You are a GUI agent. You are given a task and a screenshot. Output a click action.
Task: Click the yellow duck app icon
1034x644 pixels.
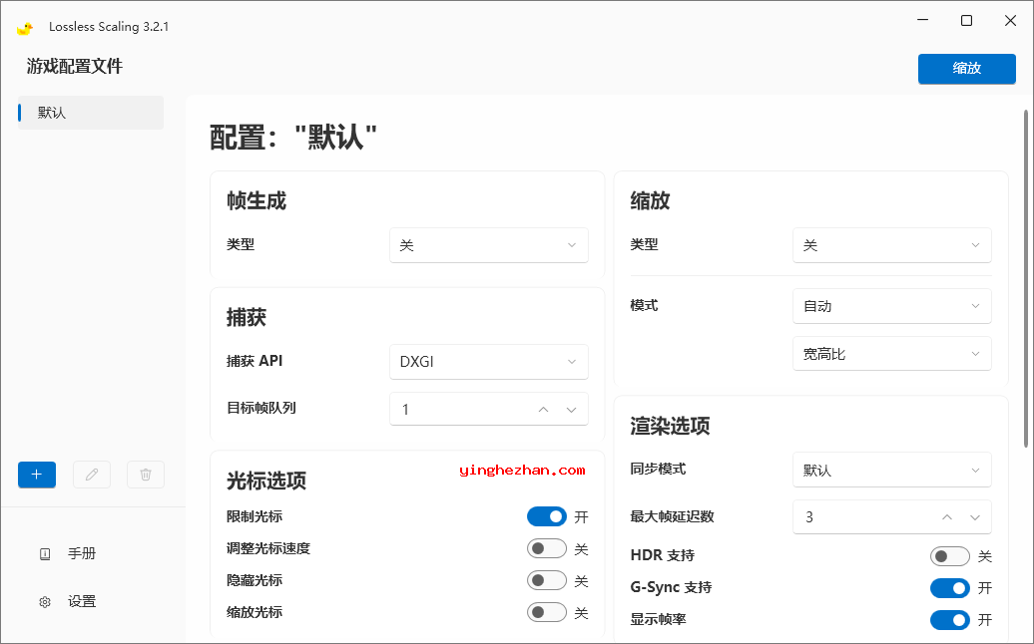pyautogui.click(x=25, y=28)
